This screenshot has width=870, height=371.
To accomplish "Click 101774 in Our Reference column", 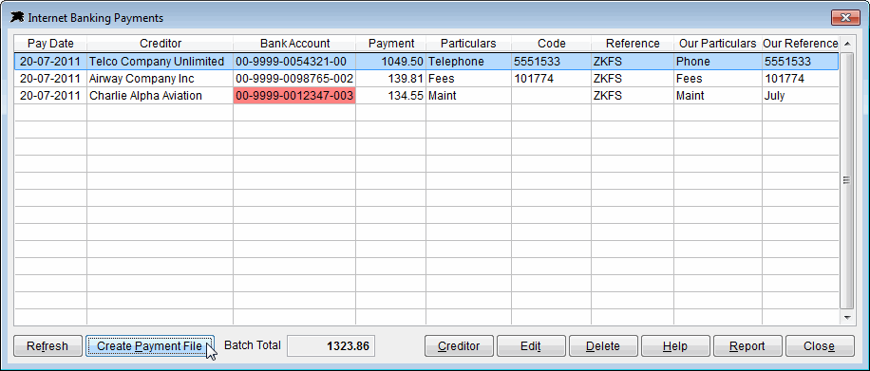I will pos(801,79).
